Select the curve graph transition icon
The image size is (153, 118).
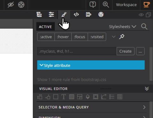click(x=104, y=97)
